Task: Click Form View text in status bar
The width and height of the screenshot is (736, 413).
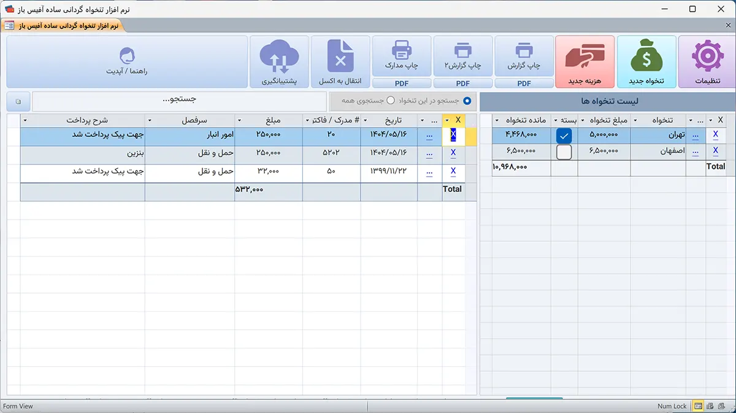Action: point(18,406)
